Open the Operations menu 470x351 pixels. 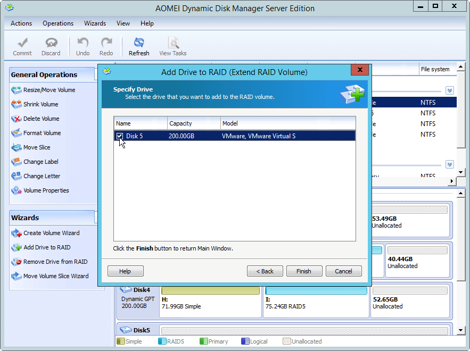58,23
